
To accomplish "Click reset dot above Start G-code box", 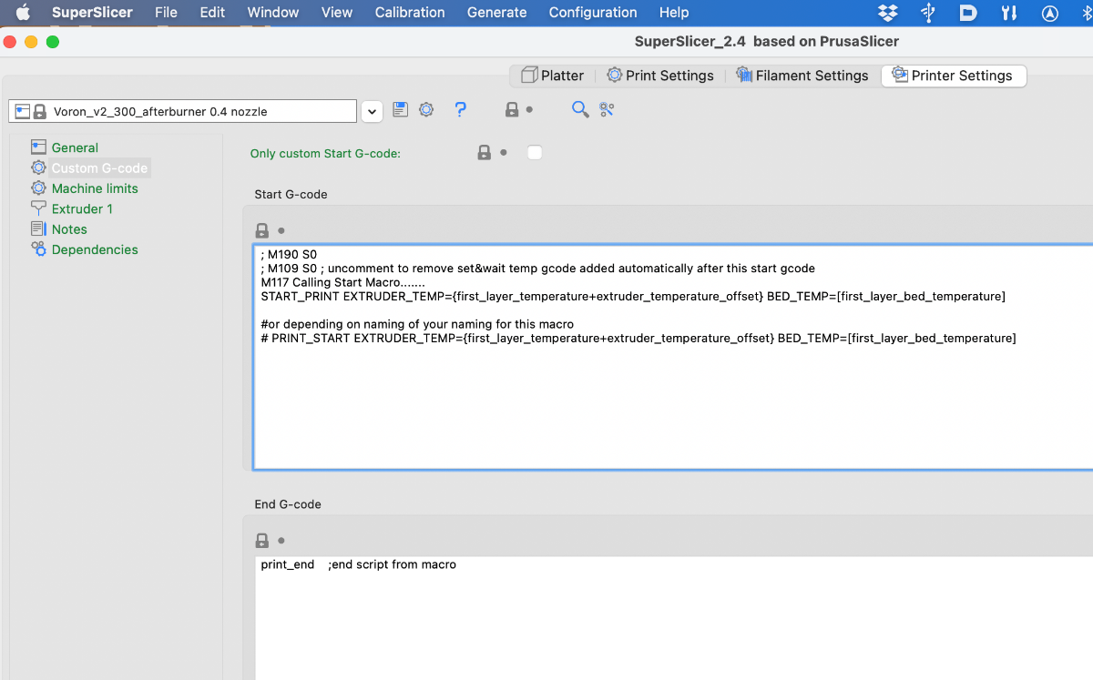I will click(281, 231).
